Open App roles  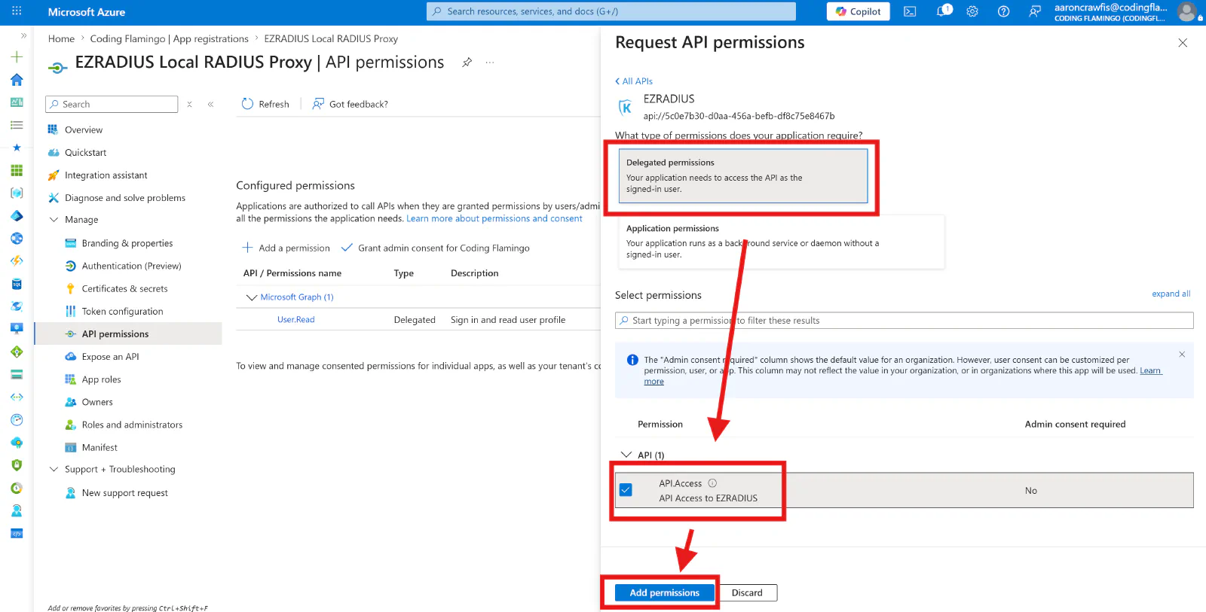point(101,379)
